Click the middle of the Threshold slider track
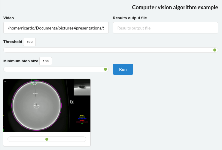This screenshot has height=150, width=222. coord(111,50)
